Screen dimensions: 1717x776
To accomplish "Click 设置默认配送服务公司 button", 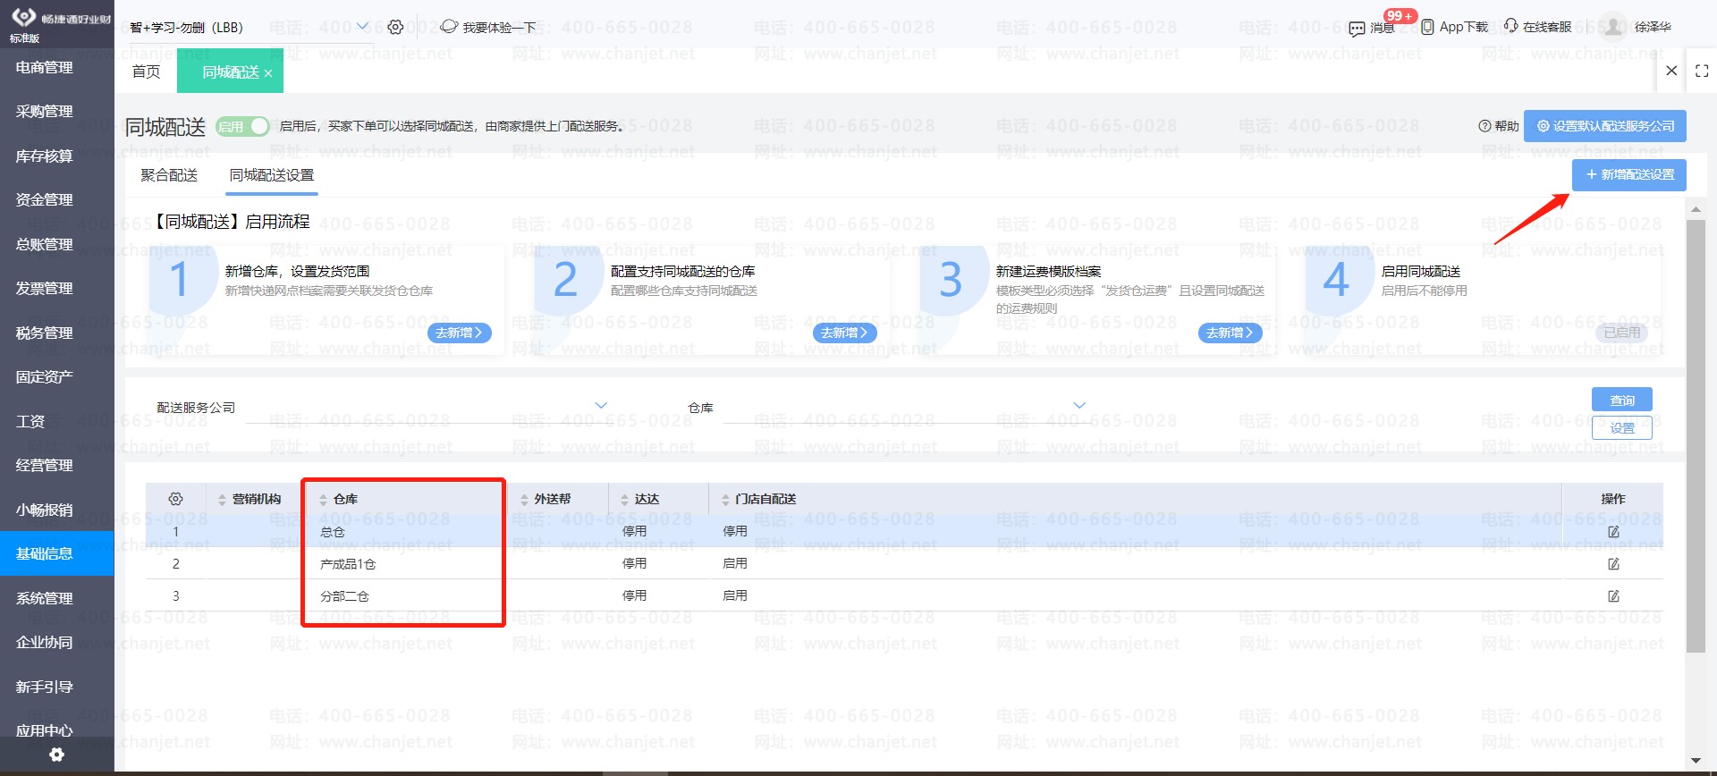I will coord(1605,126).
